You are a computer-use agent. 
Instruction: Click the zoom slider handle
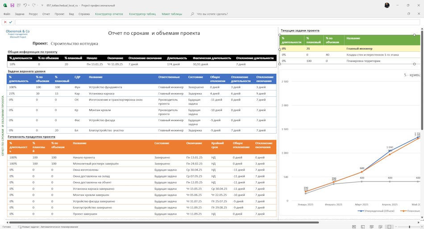click(x=409, y=227)
